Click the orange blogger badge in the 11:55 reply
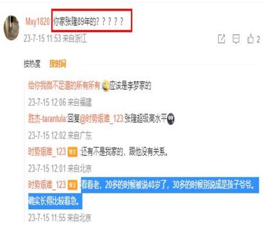The image size is (265, 233). (x=73, y=185)
